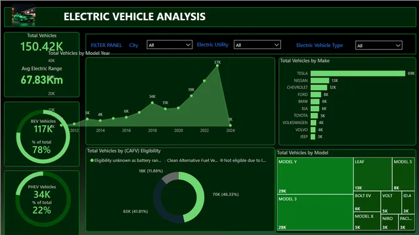Click the 'Total Vehicles by Model Year' title

(79, 54)
